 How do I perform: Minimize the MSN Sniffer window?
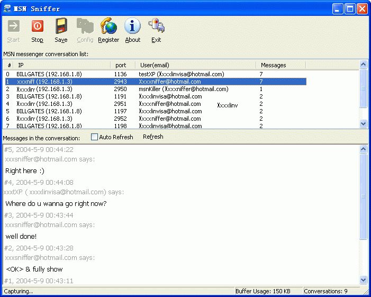[338, 9]
